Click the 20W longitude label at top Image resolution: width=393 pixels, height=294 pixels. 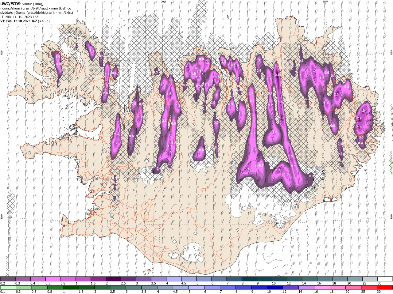[x=163, y=2]
